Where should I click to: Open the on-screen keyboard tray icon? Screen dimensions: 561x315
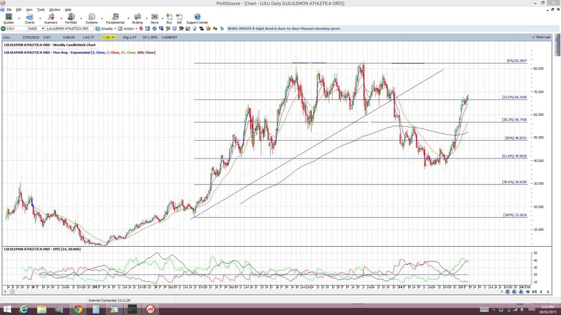click(484, 310)
